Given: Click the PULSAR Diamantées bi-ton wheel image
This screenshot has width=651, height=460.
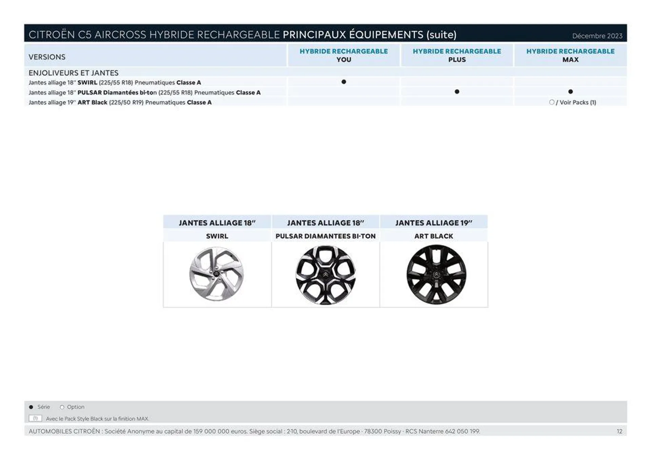Looking at the screenshot, I should click(x=325, y=275).
